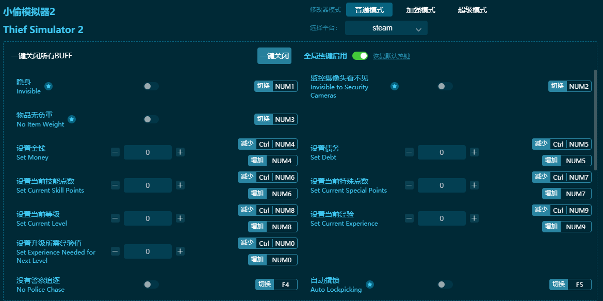Viewport: 603px width, 301px height.
Task: Click the NUM1 hotkey button for Invisible
Action: tap(284, 86)
